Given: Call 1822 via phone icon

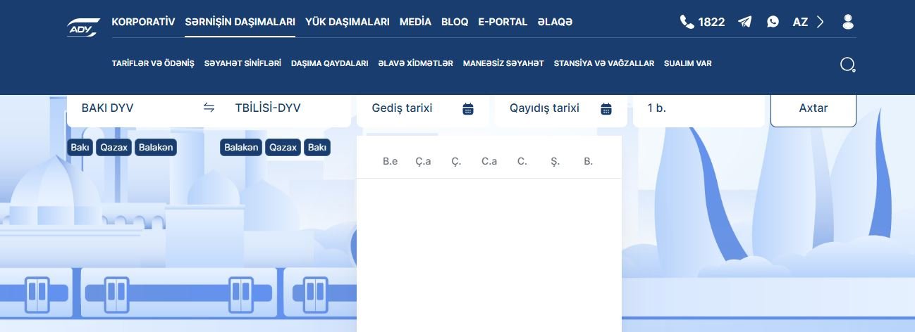Looking at the screenshot, I should pyautogui.click(x=687, y=22).
